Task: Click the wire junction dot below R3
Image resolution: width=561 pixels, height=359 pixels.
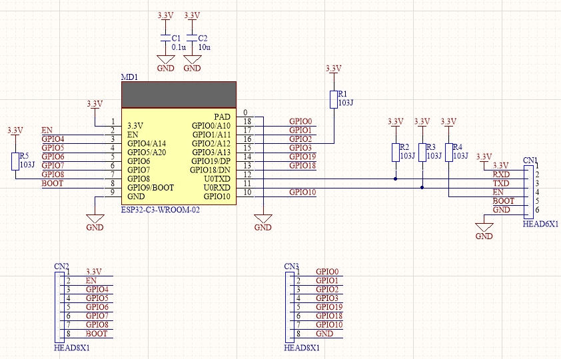Action: point(422,188)
